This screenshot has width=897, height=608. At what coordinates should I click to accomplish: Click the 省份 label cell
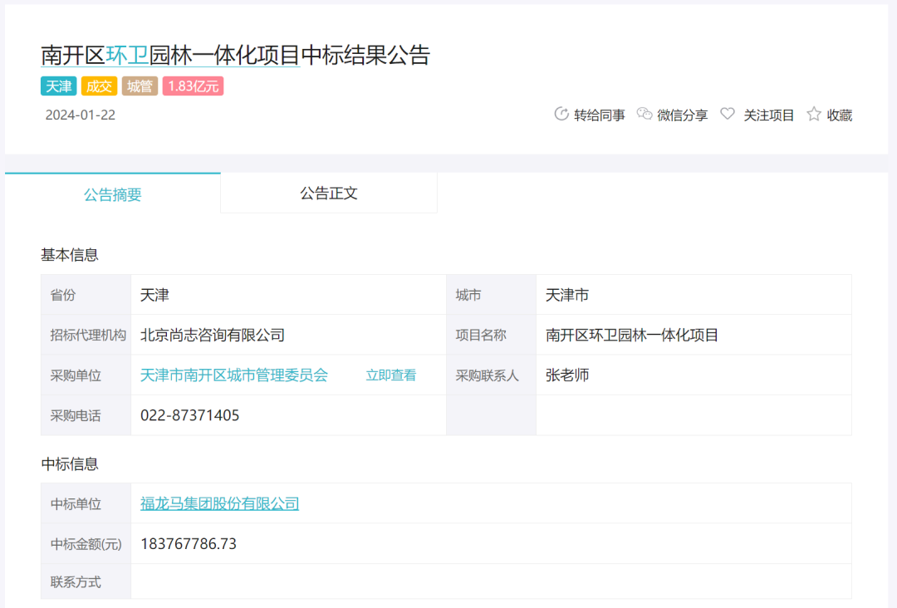pyautogui.click(x=86, y=295)
